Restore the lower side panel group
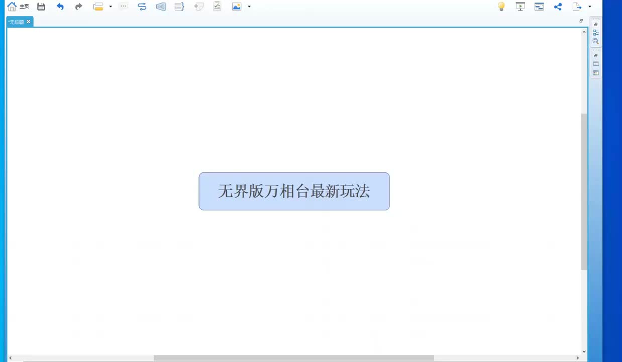Screen dimensions: 622x362 [596, 55]
